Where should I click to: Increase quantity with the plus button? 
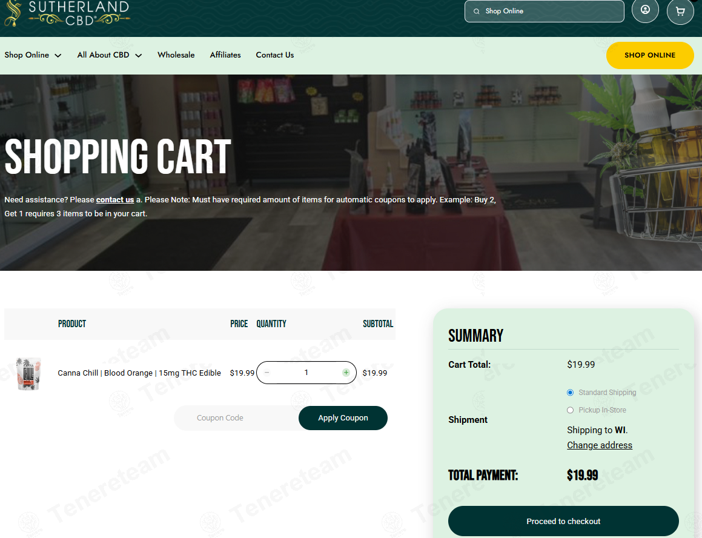coord(346,372)
